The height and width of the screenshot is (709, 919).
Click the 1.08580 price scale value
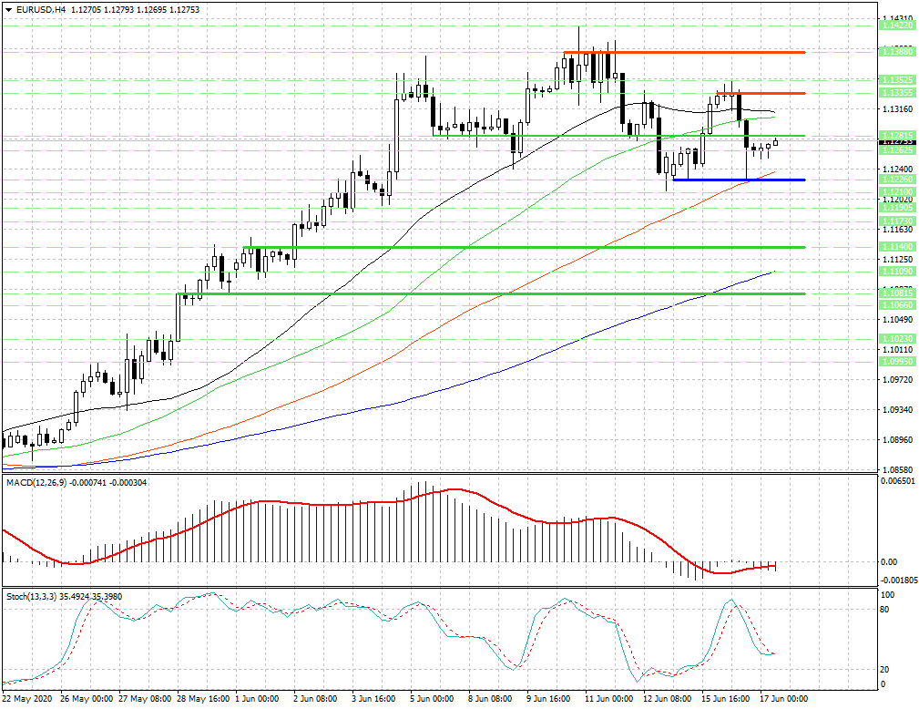coord(897,469)
